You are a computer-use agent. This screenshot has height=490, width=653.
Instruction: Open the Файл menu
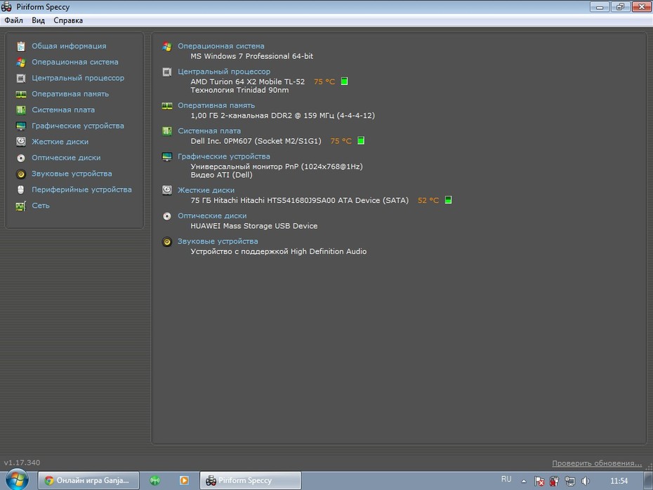coord(14,20)
